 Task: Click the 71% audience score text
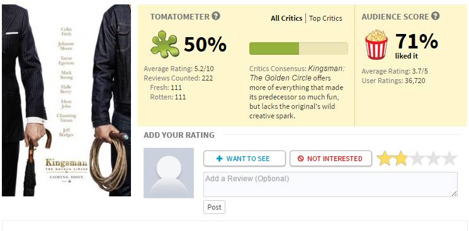(417, 42)
